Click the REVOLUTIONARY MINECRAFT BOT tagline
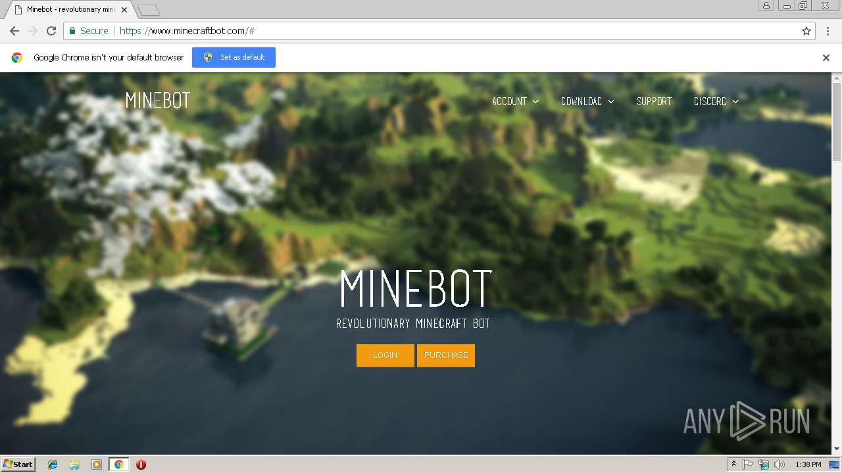 click(x=413, y=323)
